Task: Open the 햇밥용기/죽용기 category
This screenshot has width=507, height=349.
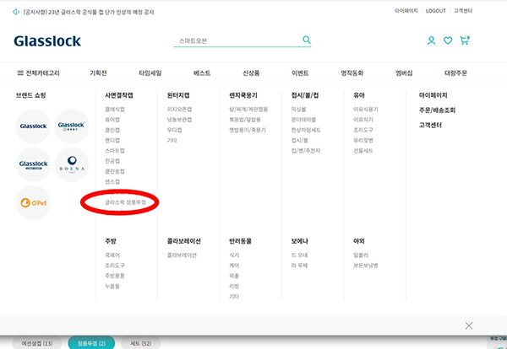Action: click(248, 130)
